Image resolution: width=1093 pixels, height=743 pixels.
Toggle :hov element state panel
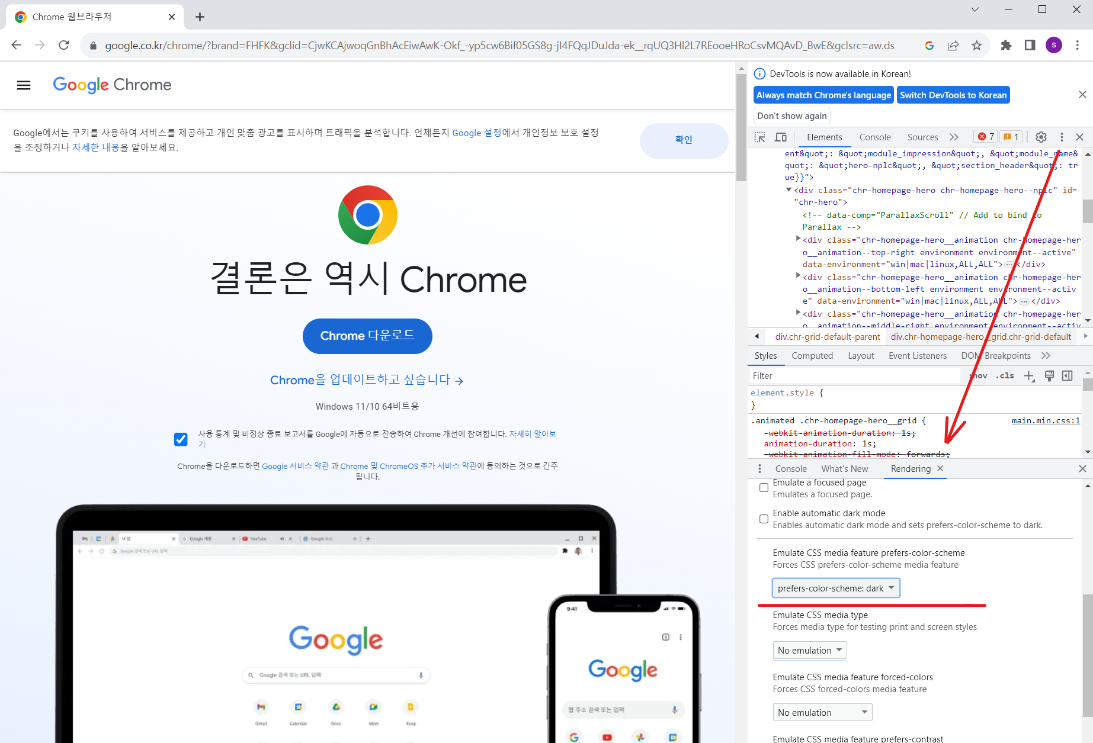[979, 376]
